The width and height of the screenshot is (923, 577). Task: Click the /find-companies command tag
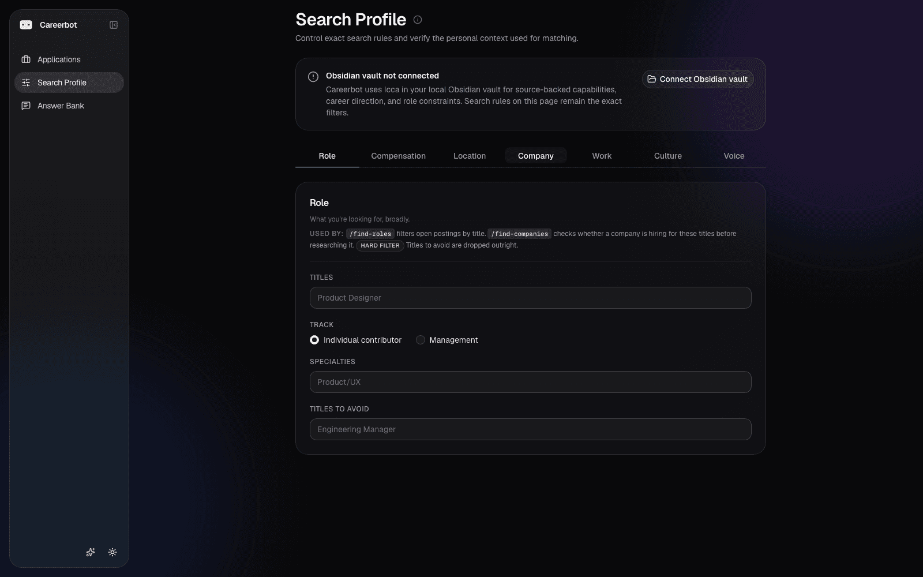[520, 234]
